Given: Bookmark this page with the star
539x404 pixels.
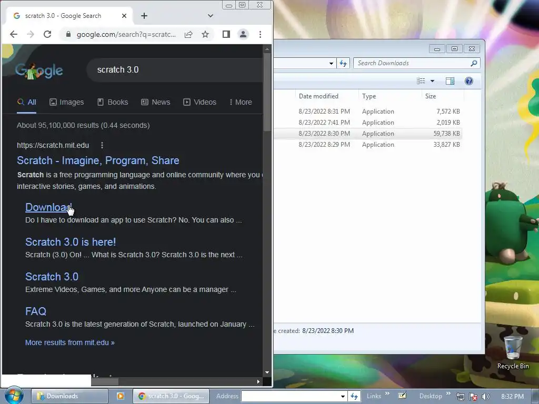Looking at the screenshot, I should pos(205,34).
